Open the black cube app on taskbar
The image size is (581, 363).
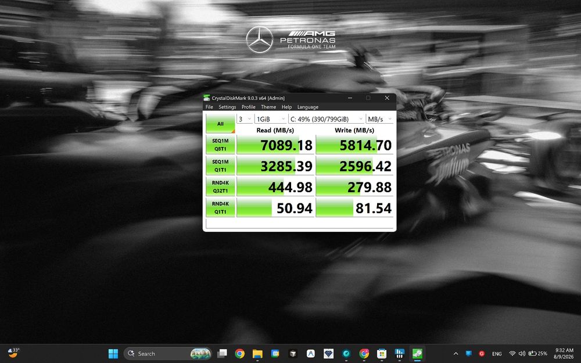[293, 353]
